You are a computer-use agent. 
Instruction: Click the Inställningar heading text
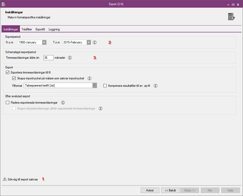pos(14,12)
